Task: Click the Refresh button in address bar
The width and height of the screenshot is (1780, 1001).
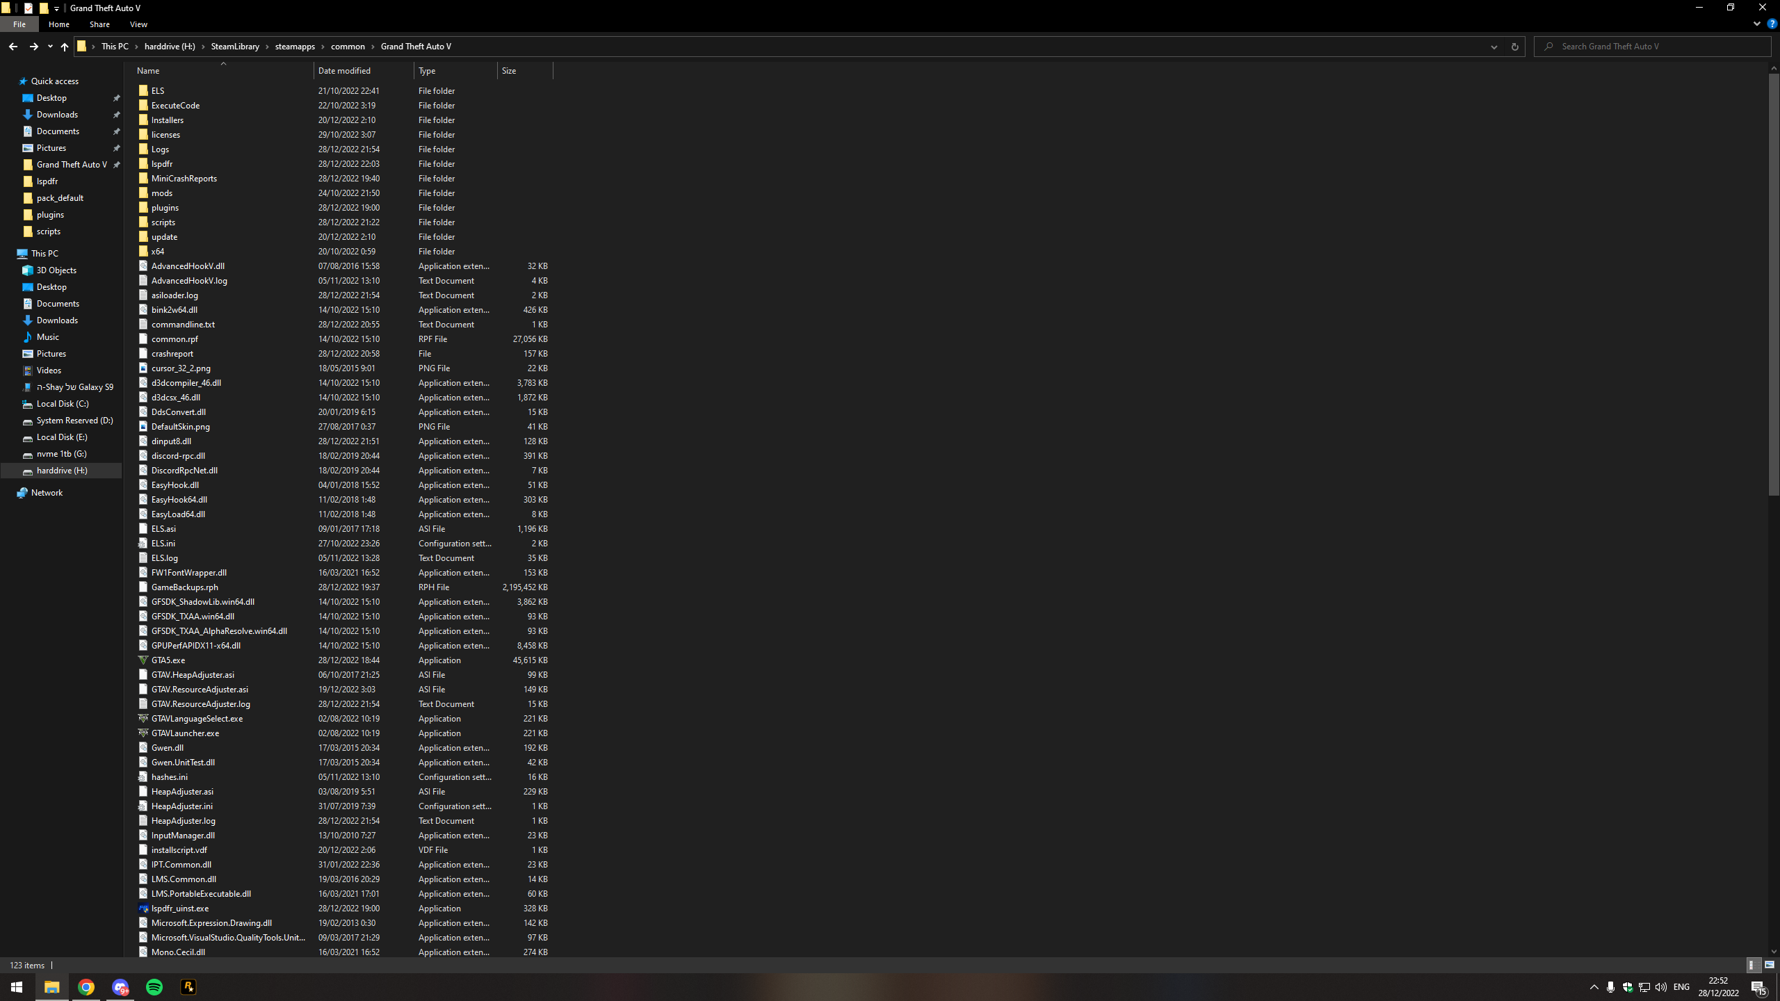Action: tap(1514, 47)
